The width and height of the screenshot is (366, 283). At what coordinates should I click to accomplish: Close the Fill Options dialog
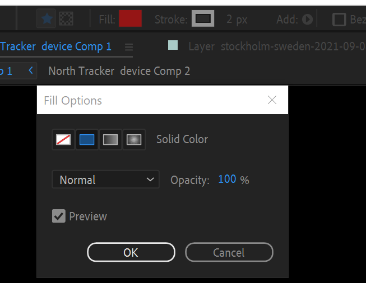(x=272, y=100)
